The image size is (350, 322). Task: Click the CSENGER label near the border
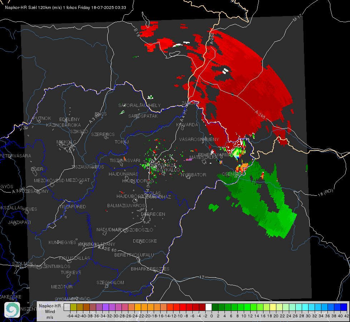click(x=232, y=174)
